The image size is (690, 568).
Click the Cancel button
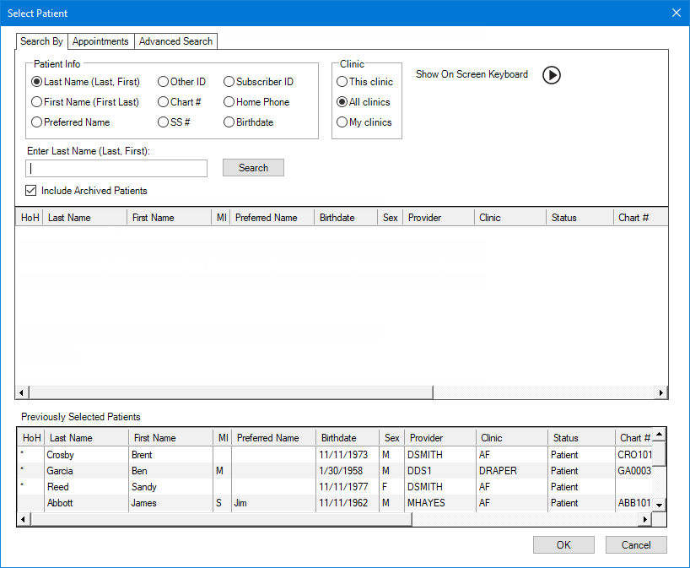point(636,545)
